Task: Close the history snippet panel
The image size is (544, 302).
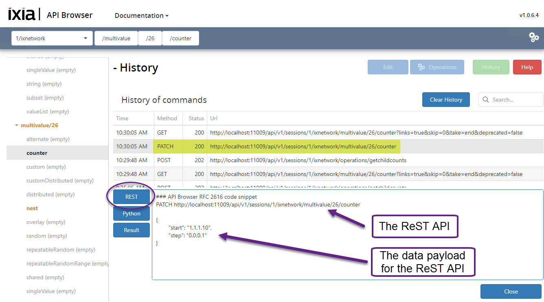Action: click(x=511, y=291)
